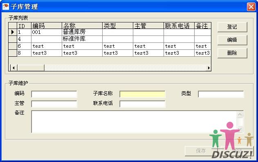Image resolution: width=258 pixels, height=162 pixels.
Task: Click the grid scroll-right arrow
Action: pos(209,68)
